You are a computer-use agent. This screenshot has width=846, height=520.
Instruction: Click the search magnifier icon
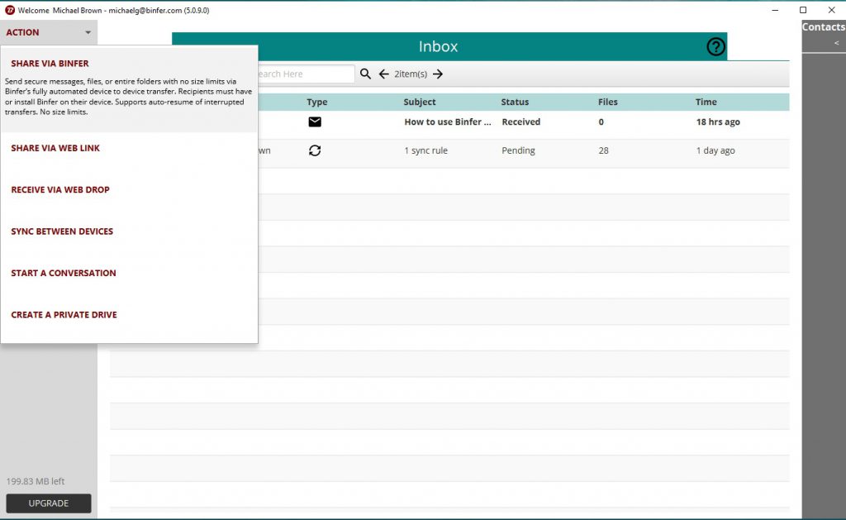pos(366,74)
